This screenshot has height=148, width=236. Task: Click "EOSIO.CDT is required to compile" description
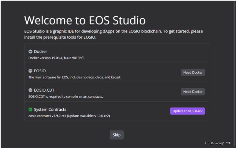point(65,97)
